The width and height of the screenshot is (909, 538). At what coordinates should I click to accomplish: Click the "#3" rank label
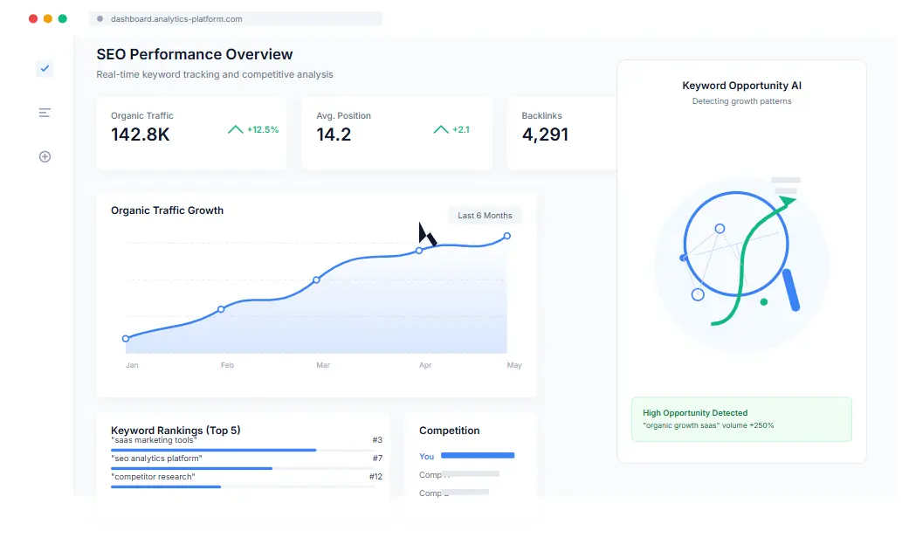(x=377, y=440)
